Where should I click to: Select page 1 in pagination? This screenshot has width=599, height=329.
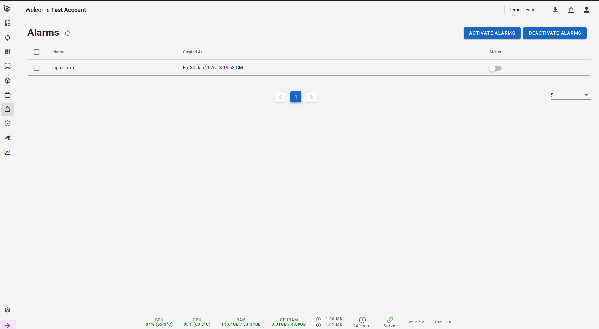click(296, 97)
